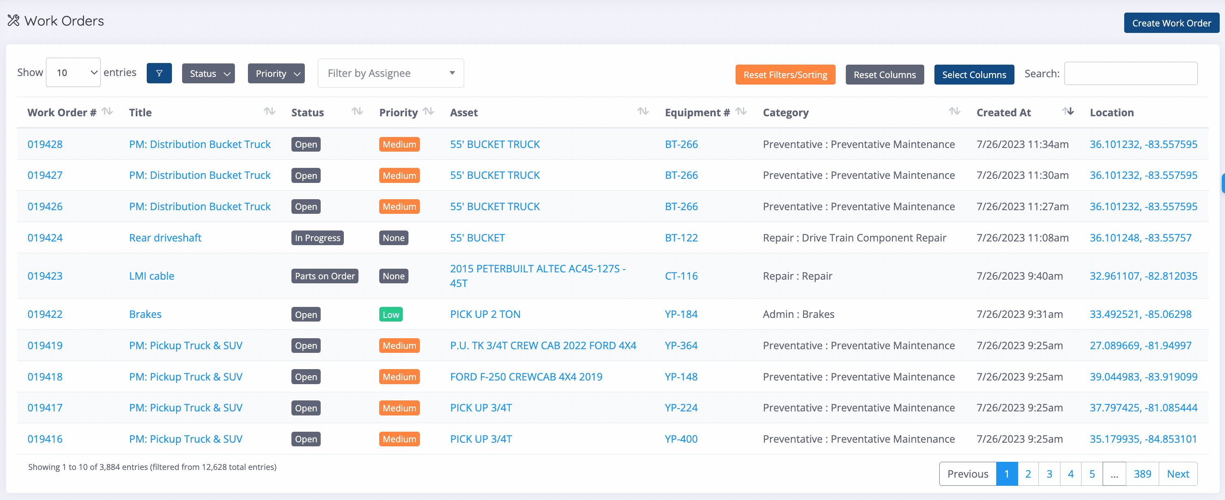This screenshot has height=500, width=1225.
Task: Open PICK UP 2 TON asset link
Action: coord(485,314)
